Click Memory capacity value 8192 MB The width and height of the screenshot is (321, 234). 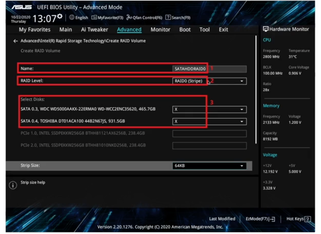tap(270, 139)
